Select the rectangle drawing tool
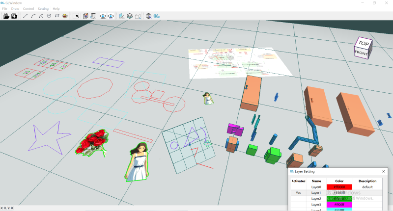Viewport: 393px width, 211px height. [57, 16]
